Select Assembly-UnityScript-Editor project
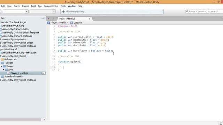Viewport: 223px width, 125px height. (x=18, y=43)
